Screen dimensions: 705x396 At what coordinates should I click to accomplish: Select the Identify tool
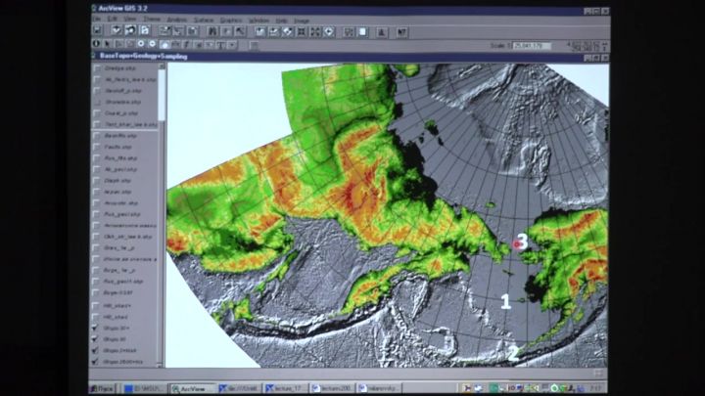point(98,44)
